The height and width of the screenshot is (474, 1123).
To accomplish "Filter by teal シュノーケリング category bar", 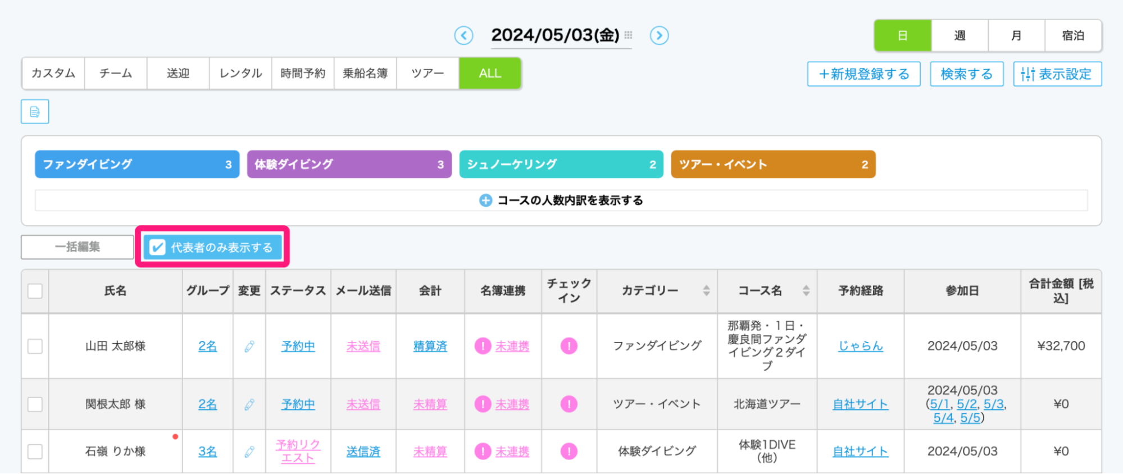I will (561, 165).
